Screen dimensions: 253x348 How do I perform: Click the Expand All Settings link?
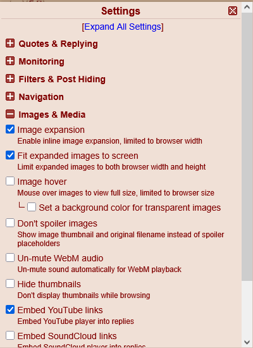point(123,27)
